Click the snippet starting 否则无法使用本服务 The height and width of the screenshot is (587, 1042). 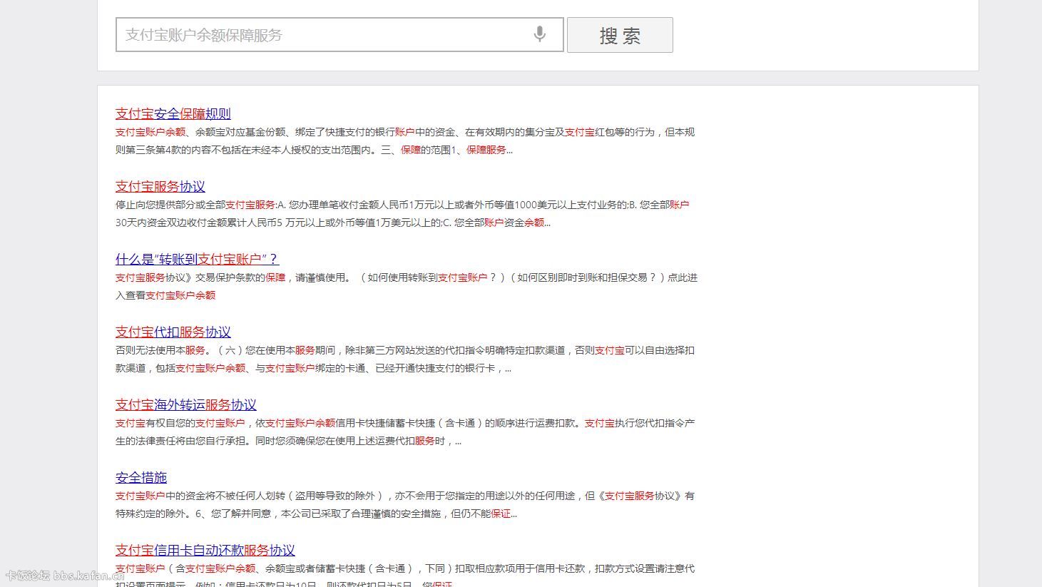coord(405,359)
